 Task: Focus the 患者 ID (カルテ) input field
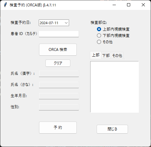pyautogui.click(x=59, y=34)
